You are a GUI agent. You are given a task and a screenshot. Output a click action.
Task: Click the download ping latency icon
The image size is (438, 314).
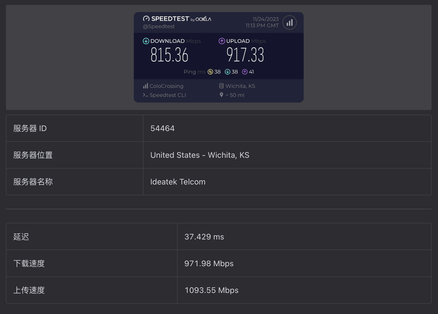coord(227,72)
